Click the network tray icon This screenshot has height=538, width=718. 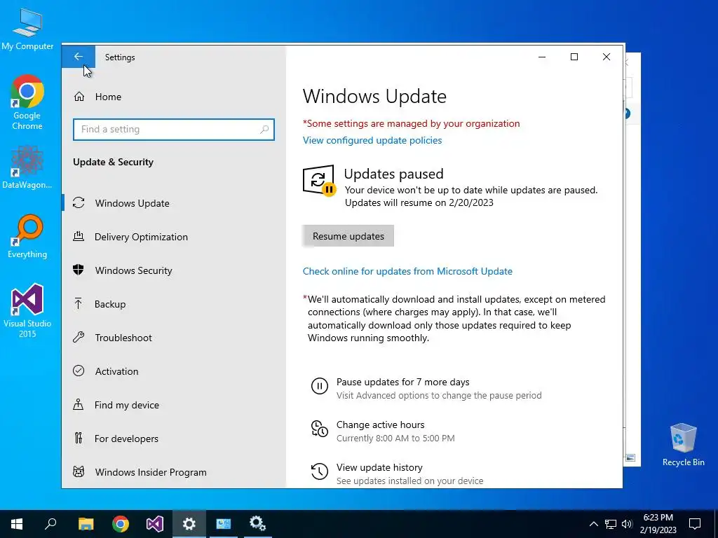(x=611, y=524)
